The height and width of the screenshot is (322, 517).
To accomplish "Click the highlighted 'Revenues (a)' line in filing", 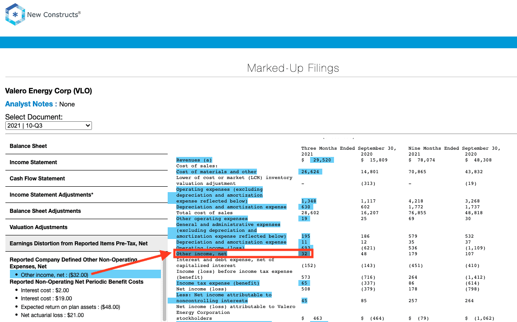I will tap(194, 160).
